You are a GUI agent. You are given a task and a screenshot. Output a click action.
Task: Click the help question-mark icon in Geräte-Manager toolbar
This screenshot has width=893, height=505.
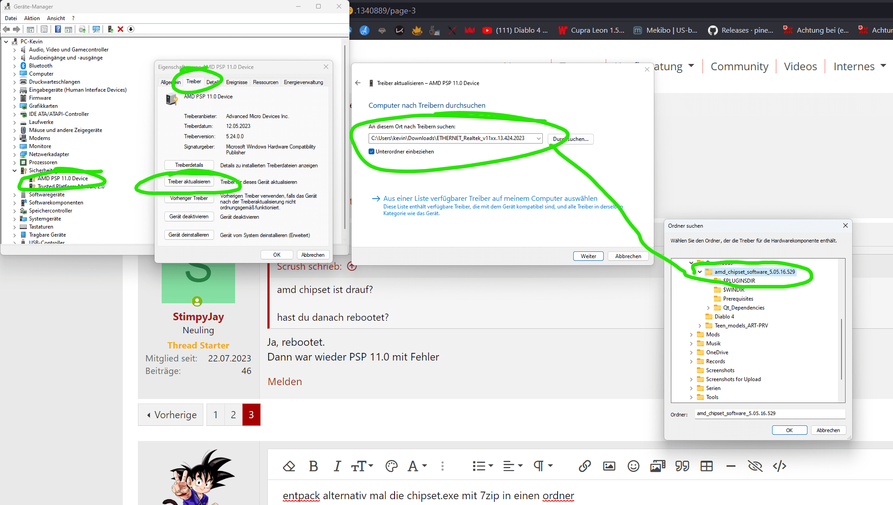[58, 29]
